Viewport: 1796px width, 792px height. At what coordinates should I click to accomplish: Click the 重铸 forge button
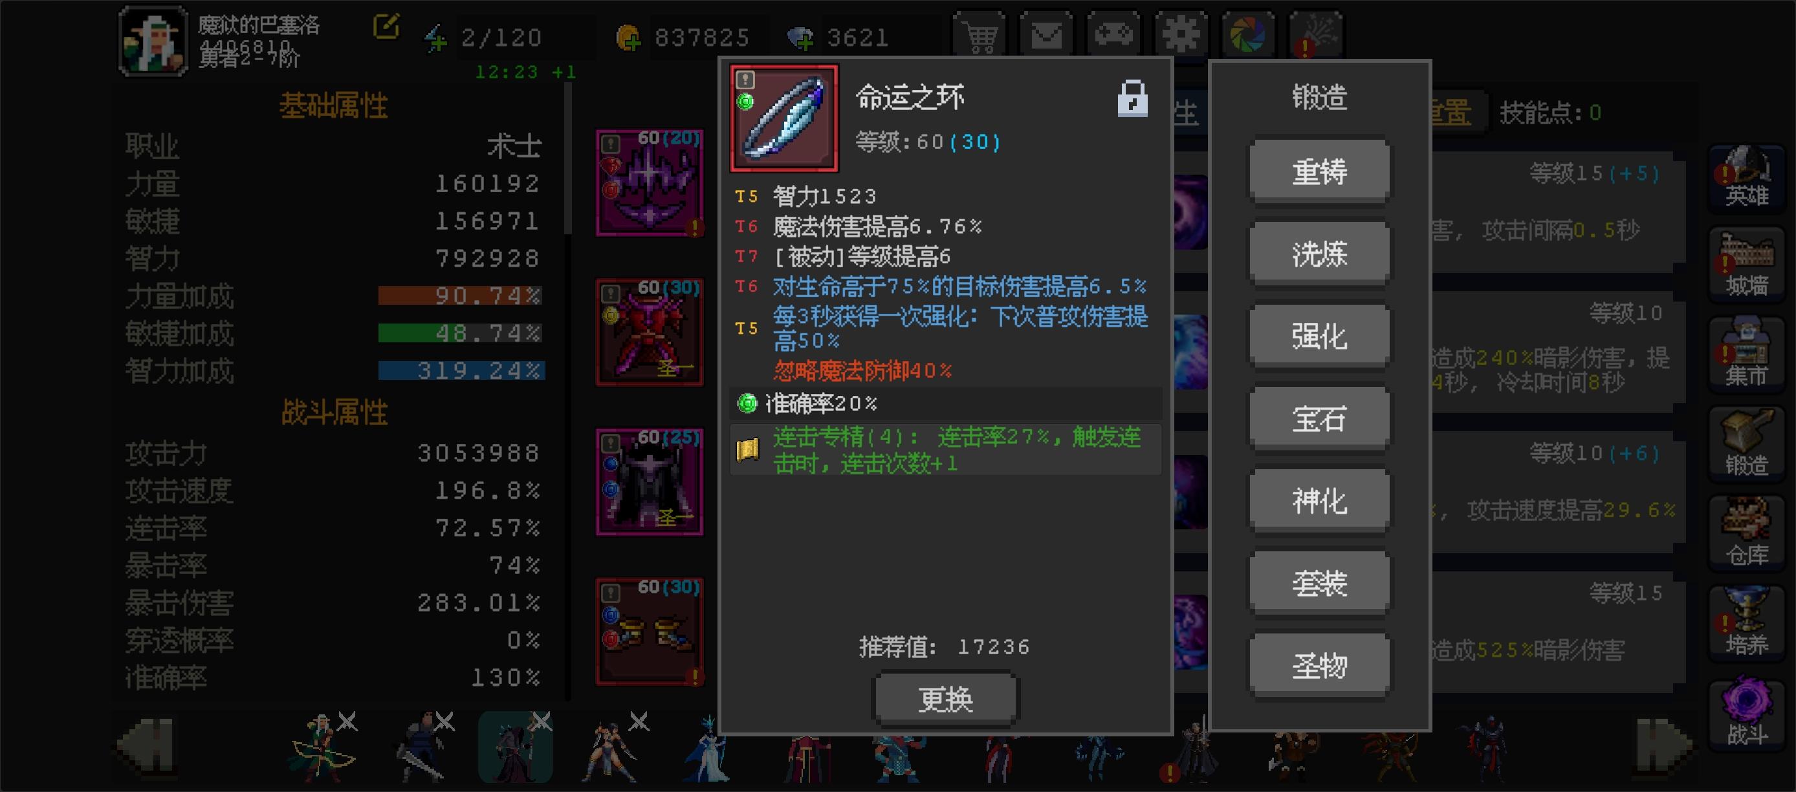pos(1319,171)
